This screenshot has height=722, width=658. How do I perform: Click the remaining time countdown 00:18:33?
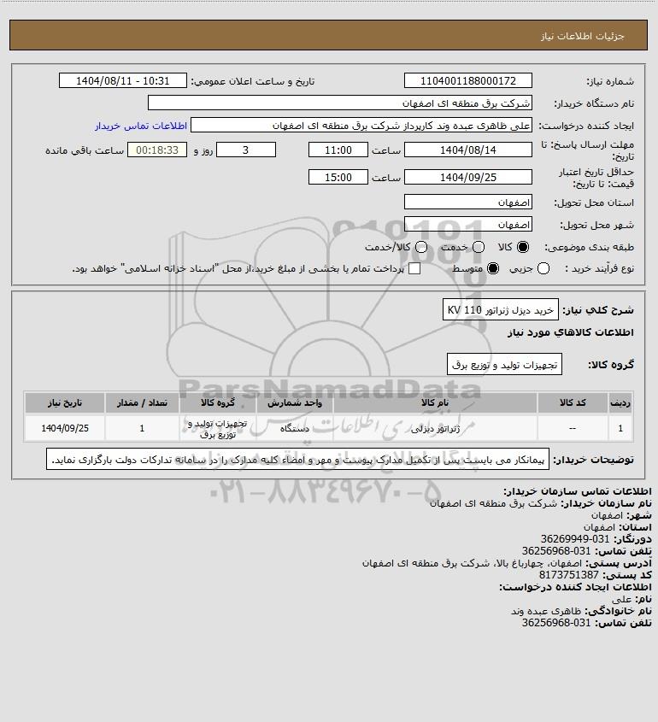click(157, 150)
